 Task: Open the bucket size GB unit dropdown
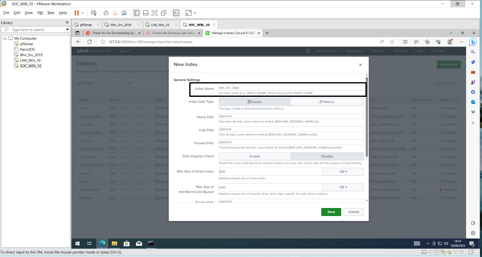[343, 187]
